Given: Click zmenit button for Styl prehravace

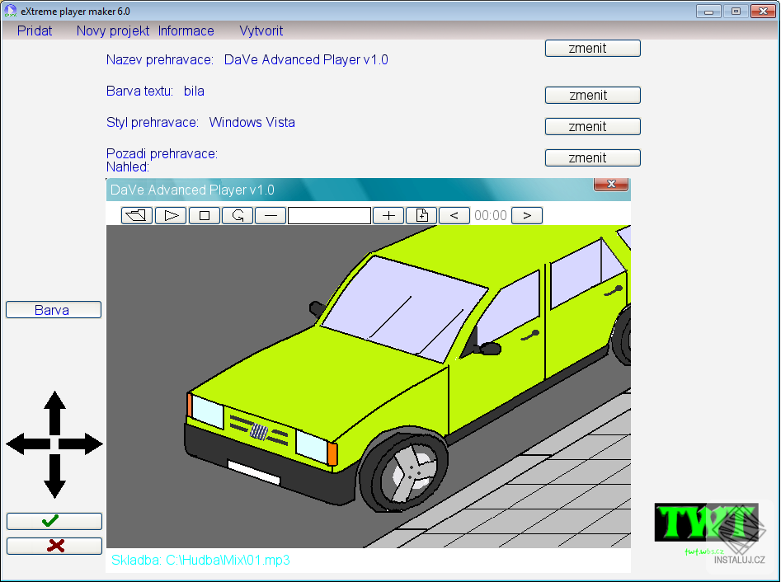Looking at the screenshot, I should coord(593,126).
